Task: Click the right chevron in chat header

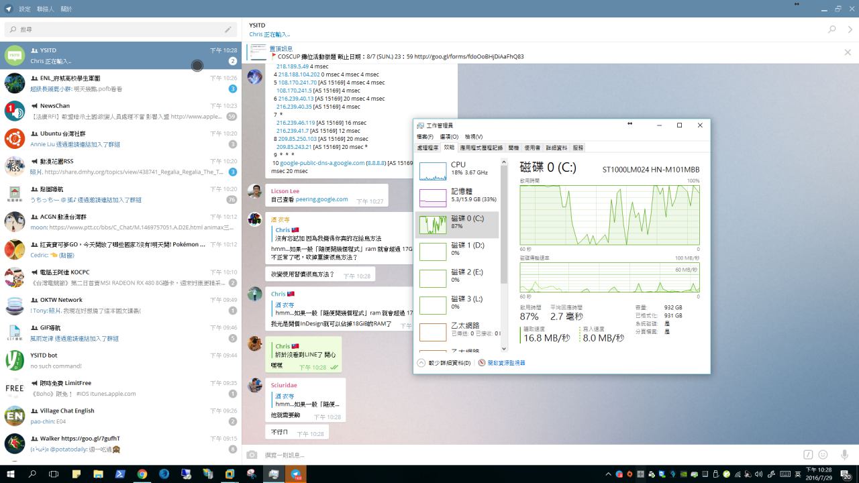Action: click(851, 30)
